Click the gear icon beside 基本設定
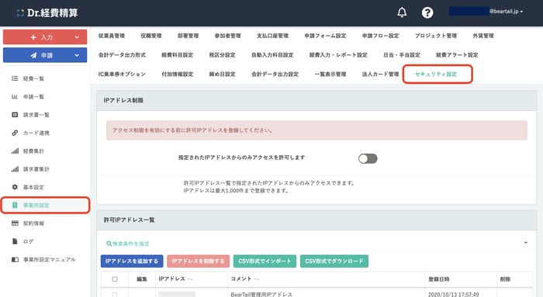This screenshot has width=543, height=297. click(x=15, y=187)
